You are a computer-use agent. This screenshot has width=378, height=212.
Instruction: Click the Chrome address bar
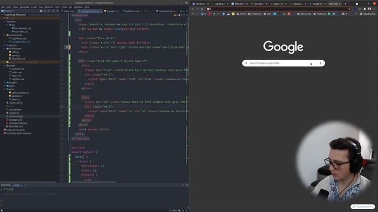pos(279,9)
